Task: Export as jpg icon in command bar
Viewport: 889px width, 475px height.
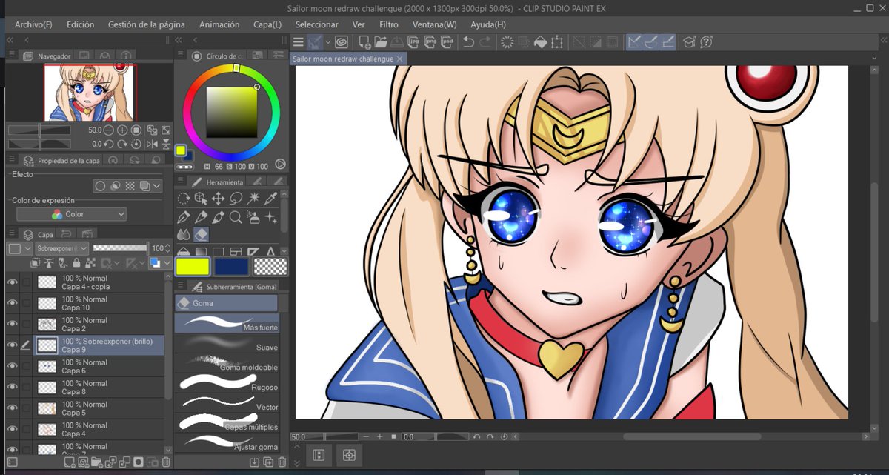Action: 413,42
